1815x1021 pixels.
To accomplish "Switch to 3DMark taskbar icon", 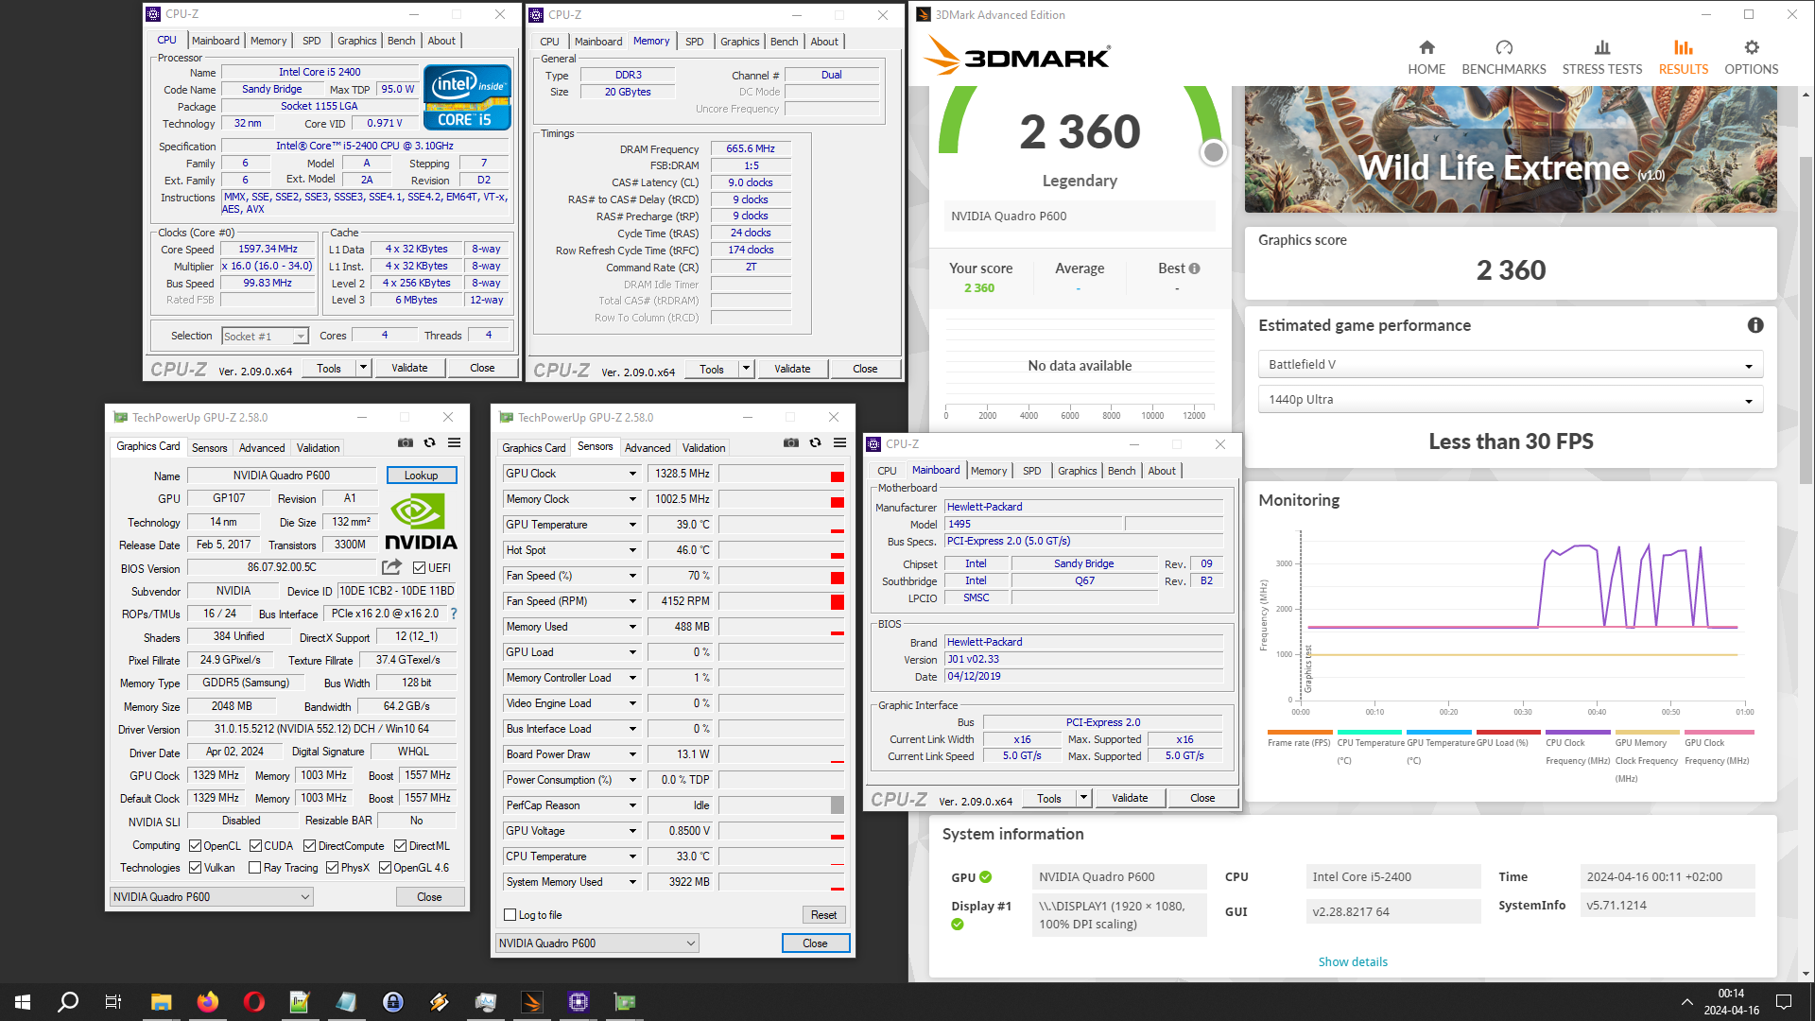I will 532,1002.
